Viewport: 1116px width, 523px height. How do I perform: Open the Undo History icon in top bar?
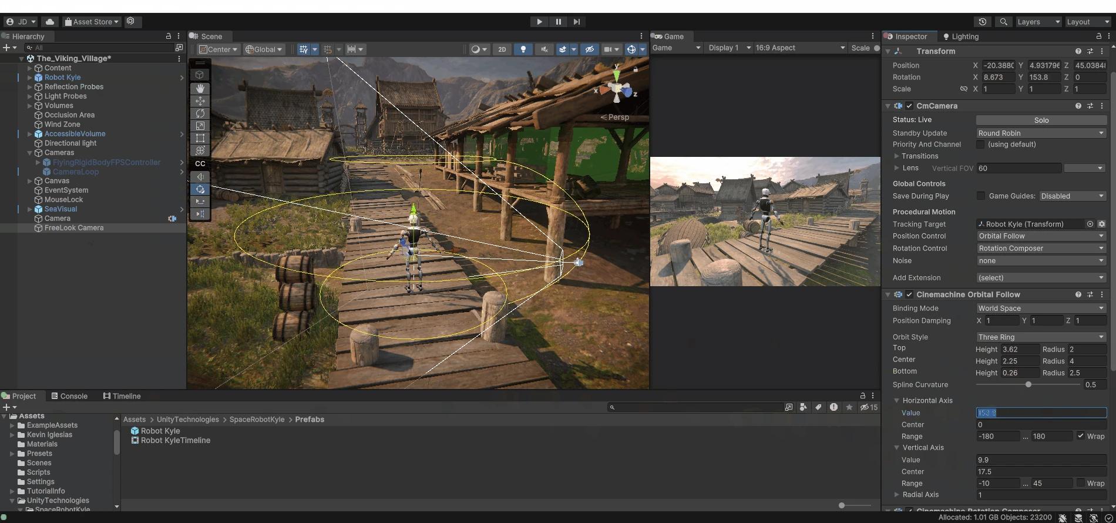[982, 22]
